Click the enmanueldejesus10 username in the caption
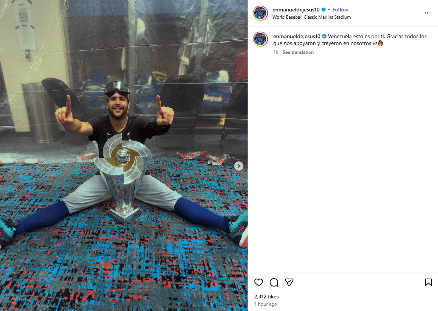The height and width of the screenshot is (311, 438). pyautogui.click(x=297, y=36)
